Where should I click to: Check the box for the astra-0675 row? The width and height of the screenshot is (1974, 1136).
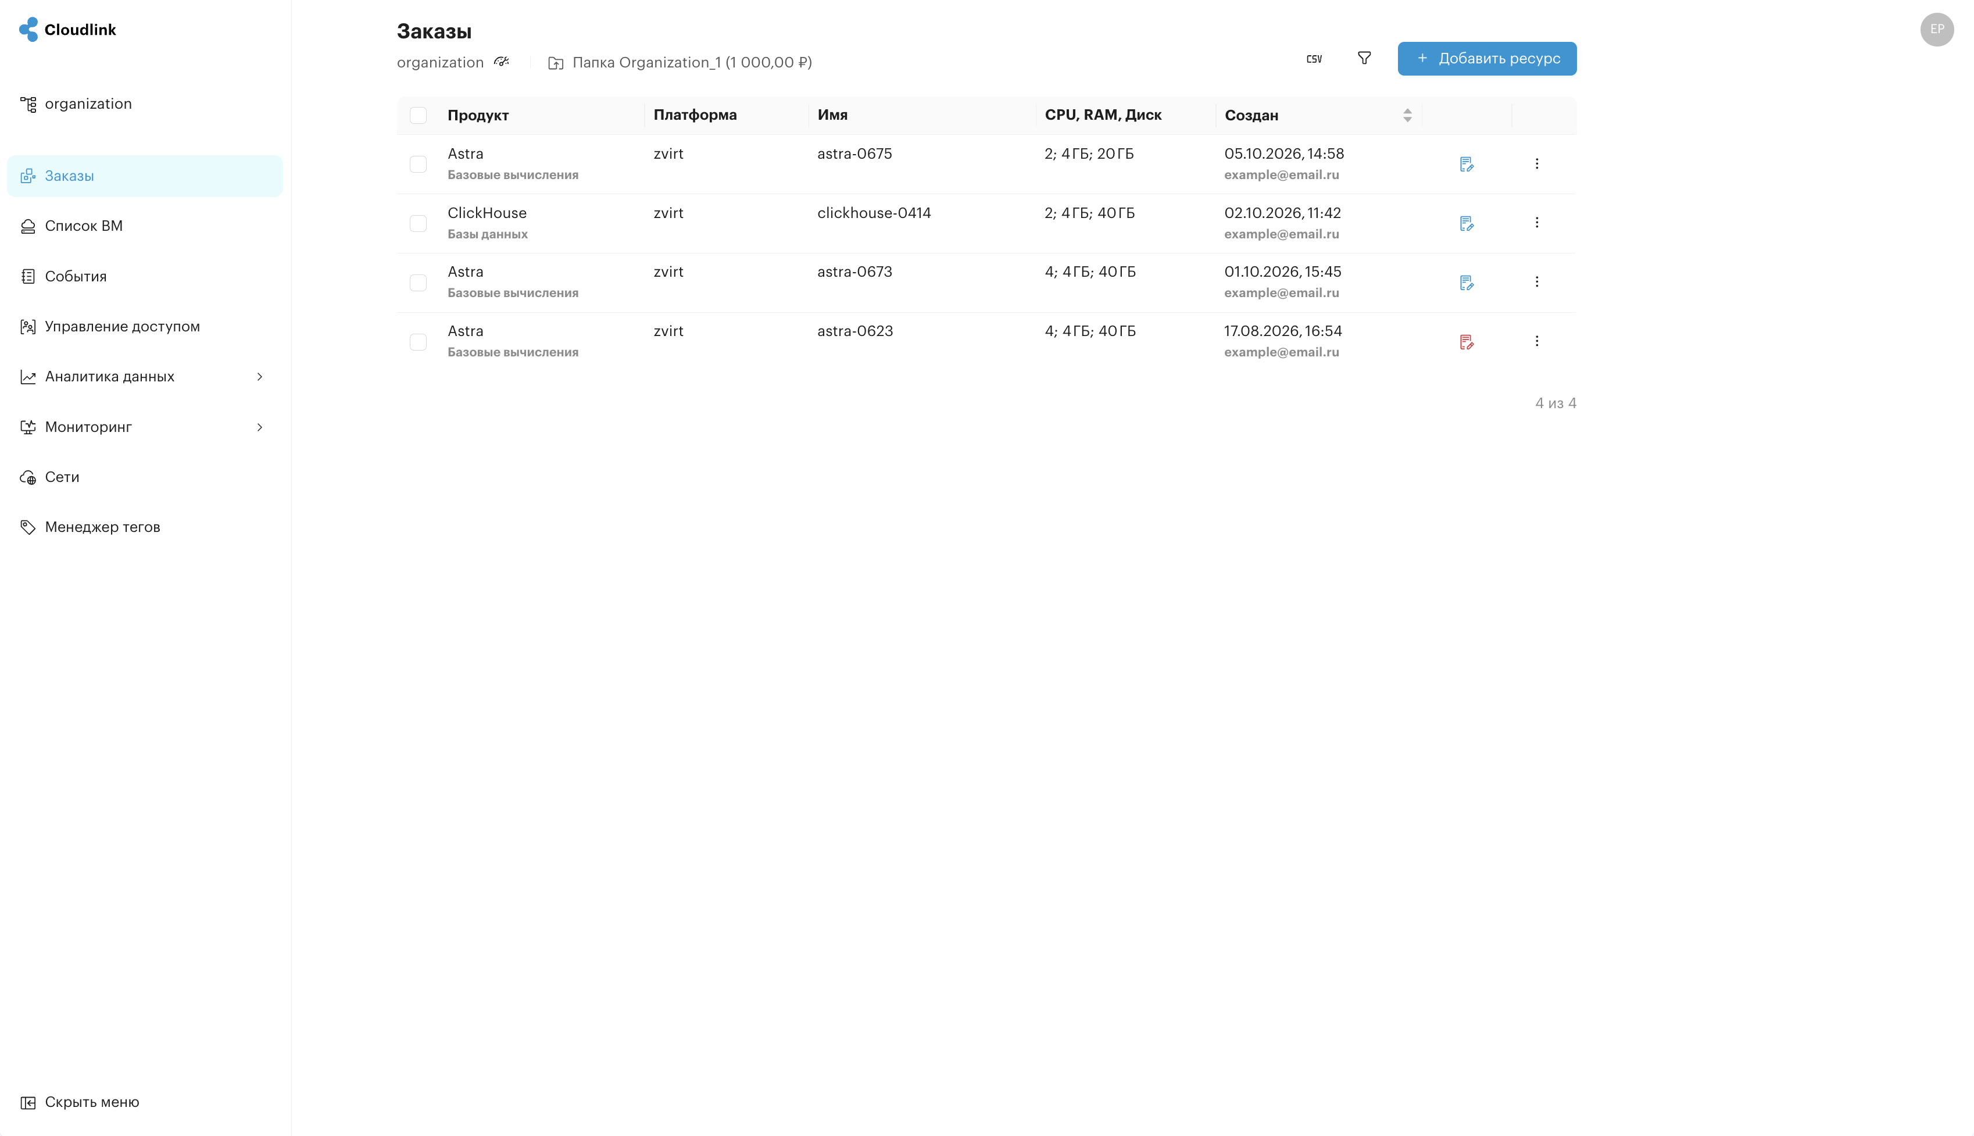click(418, 165)
